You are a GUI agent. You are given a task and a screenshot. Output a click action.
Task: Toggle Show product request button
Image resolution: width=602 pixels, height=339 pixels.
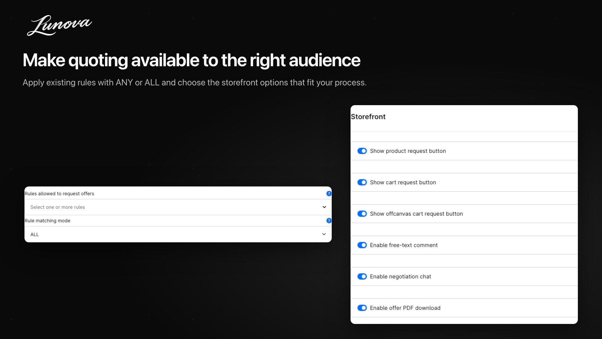362,151
